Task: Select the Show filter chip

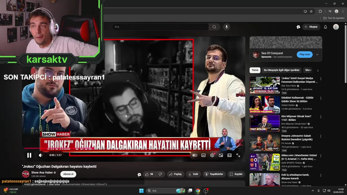Action: click(308, 70)
